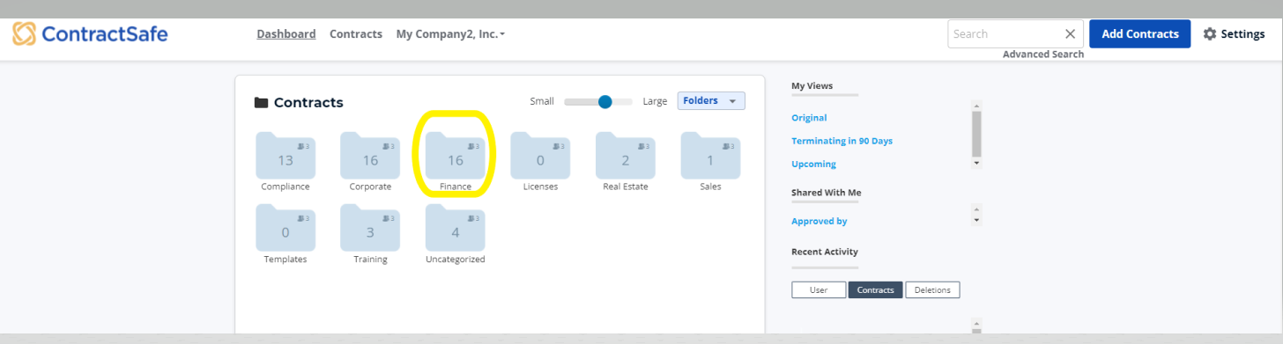Select the Contracts activity toggle
The width and height of the screenshot is (1283, 344).
coord(875,290)
